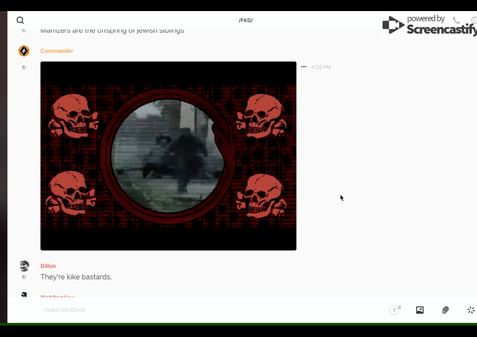Click the Screencastify logo overlay
The height and width of the screenshot is (337, 477).
pos(429,25)
